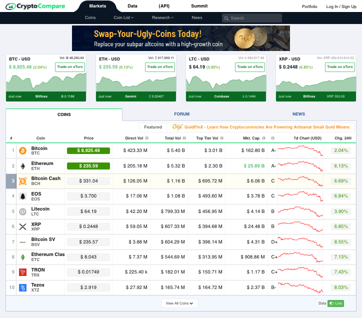This screenshot has height=318, width=362.
Task: Expand the Research dropdown
Action: pyautogui.click(x=163, y=18)
